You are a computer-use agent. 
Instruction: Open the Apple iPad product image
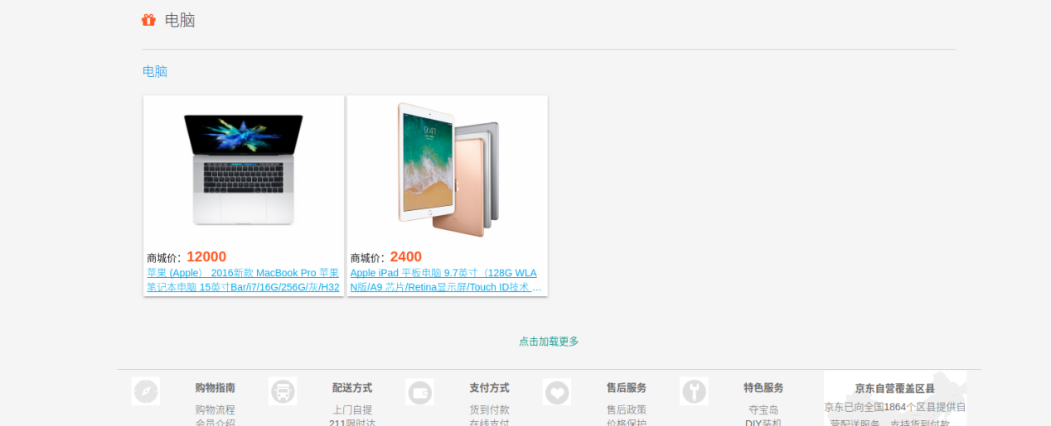448,170
